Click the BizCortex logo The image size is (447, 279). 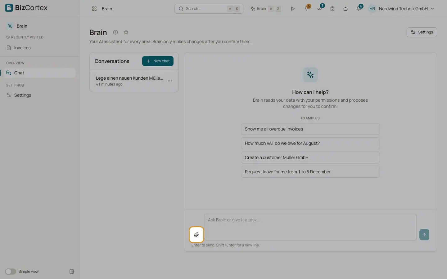(26, 8)
